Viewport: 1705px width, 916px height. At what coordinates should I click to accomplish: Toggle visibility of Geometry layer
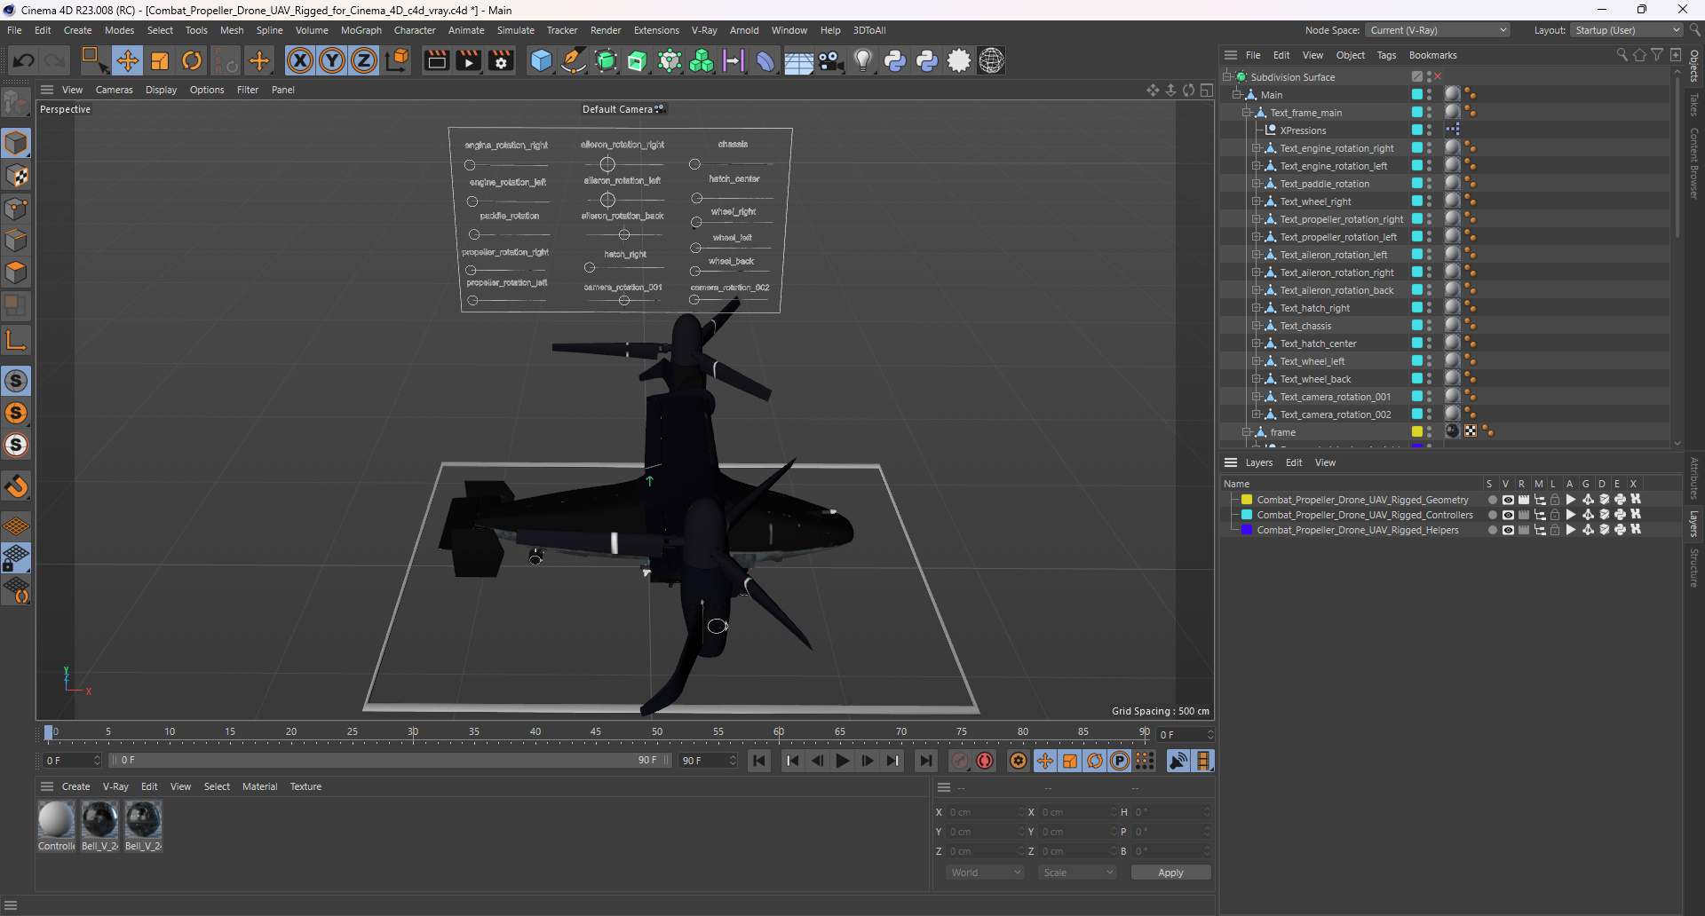click(1507, 500)
